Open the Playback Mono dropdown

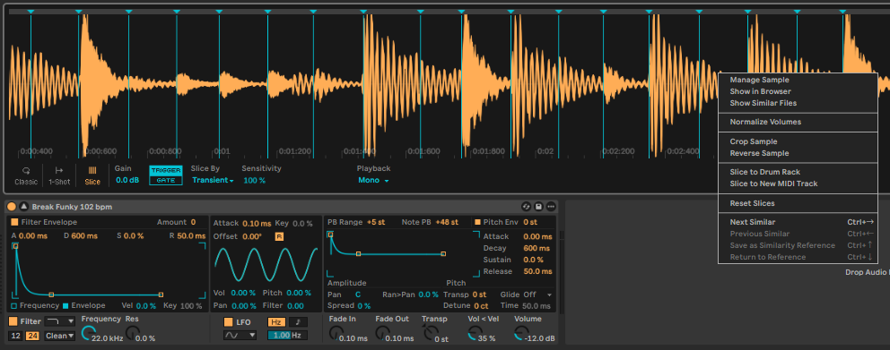tap(373, 180)
